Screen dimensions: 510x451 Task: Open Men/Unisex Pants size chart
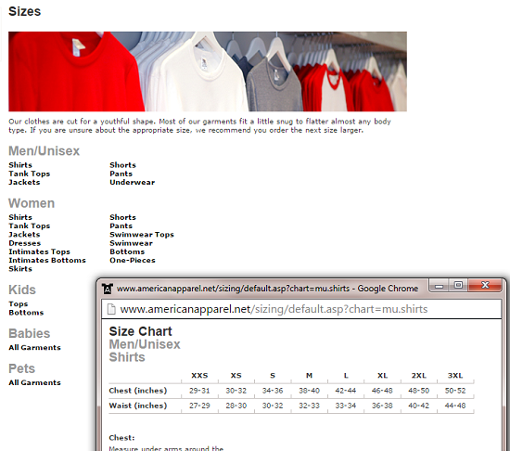tap(121, 174)
